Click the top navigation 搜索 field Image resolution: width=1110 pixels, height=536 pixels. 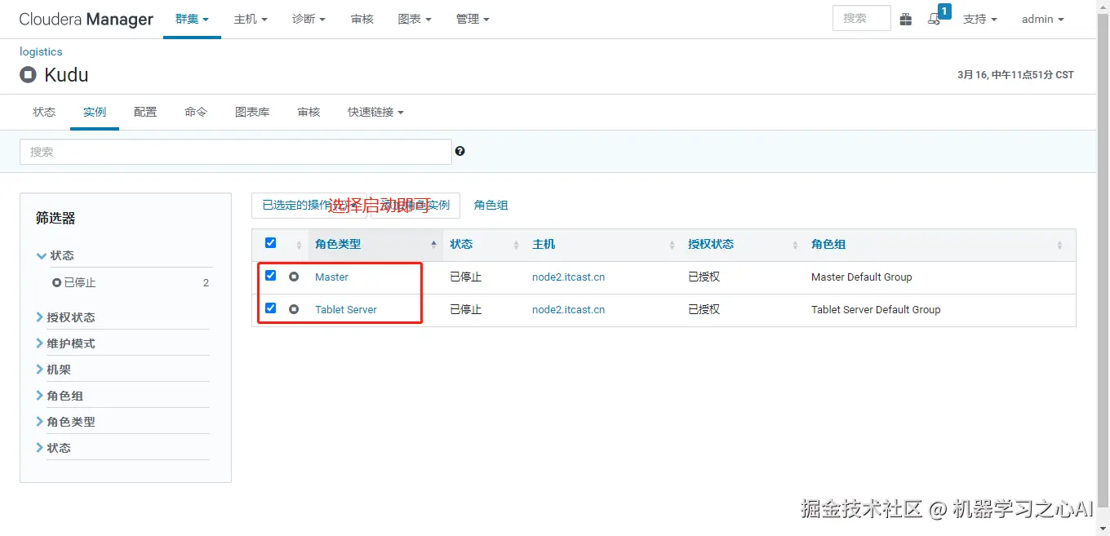(861, 18)
